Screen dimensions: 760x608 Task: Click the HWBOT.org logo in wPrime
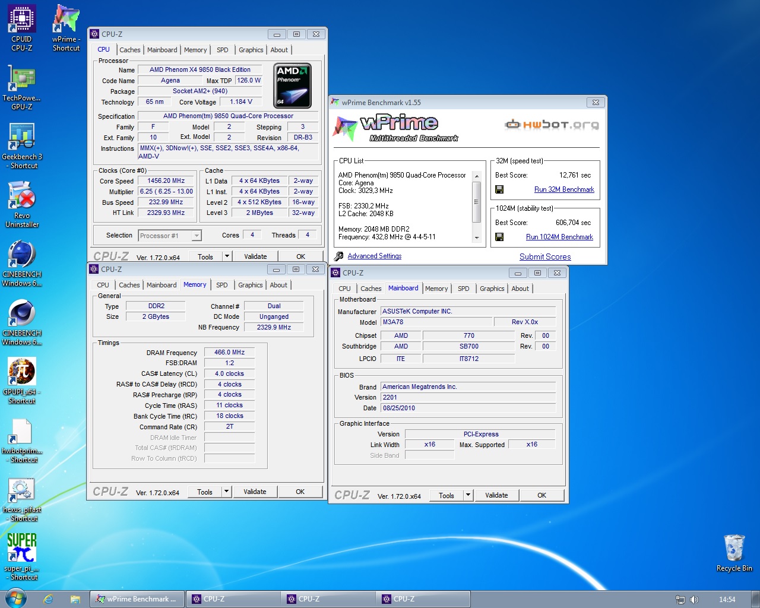click(552, 125)
